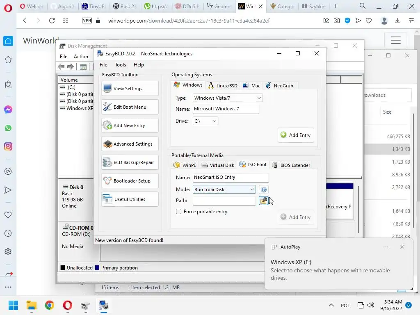Switch to the Virtual Disk tab
This screenshot has width=420, height=315.
[x=217, y=165]
